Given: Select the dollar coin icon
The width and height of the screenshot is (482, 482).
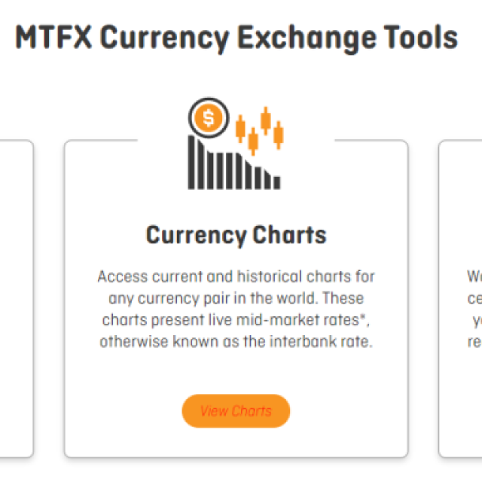Looking at the screenshot, I should pyautogui.click(x=209, y=117).
